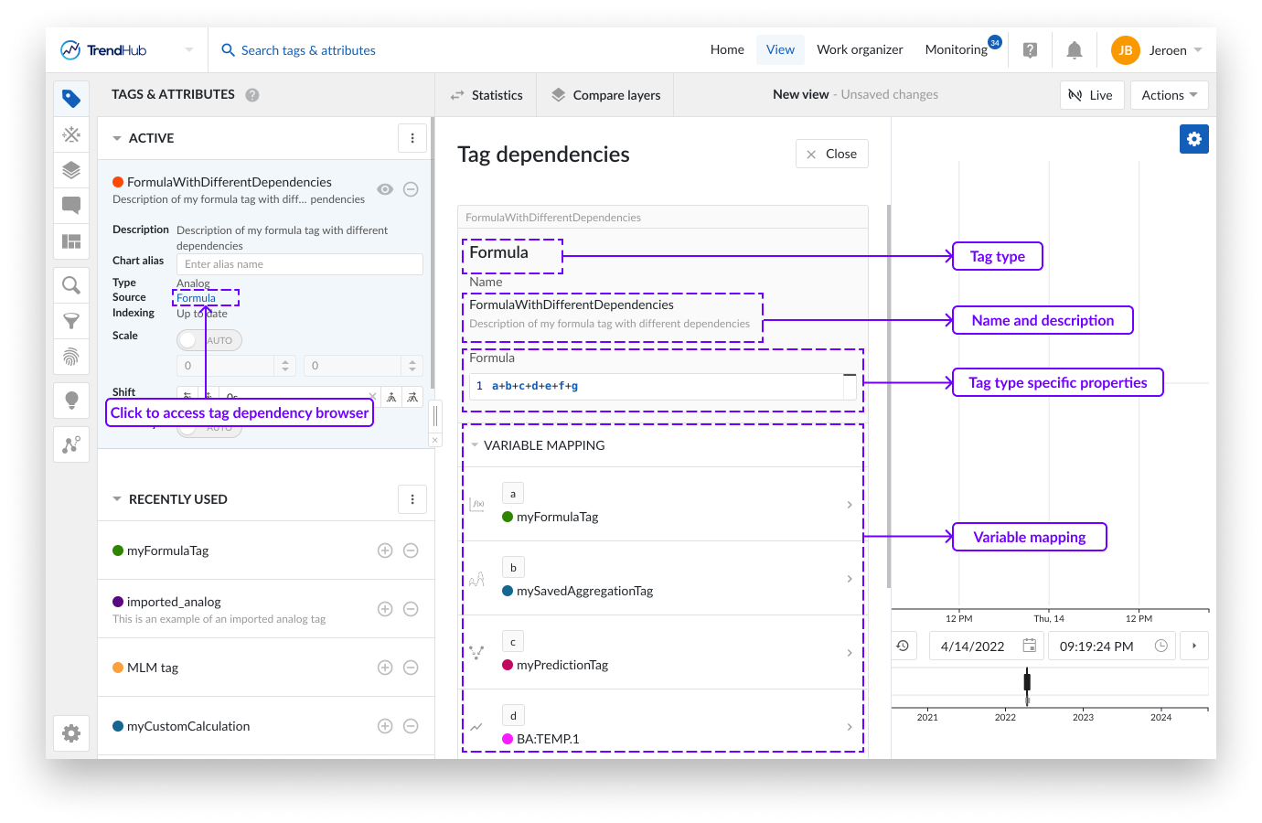The image size is (1262, 823).
Task: Toggle the Live mode button
Action: tap(1091, 95)
